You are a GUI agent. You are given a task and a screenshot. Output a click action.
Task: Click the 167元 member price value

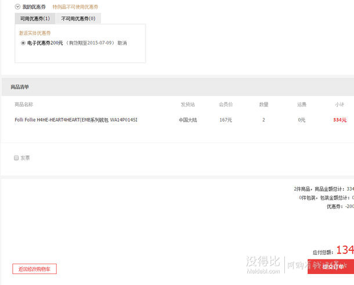click(x=226, y=120)
